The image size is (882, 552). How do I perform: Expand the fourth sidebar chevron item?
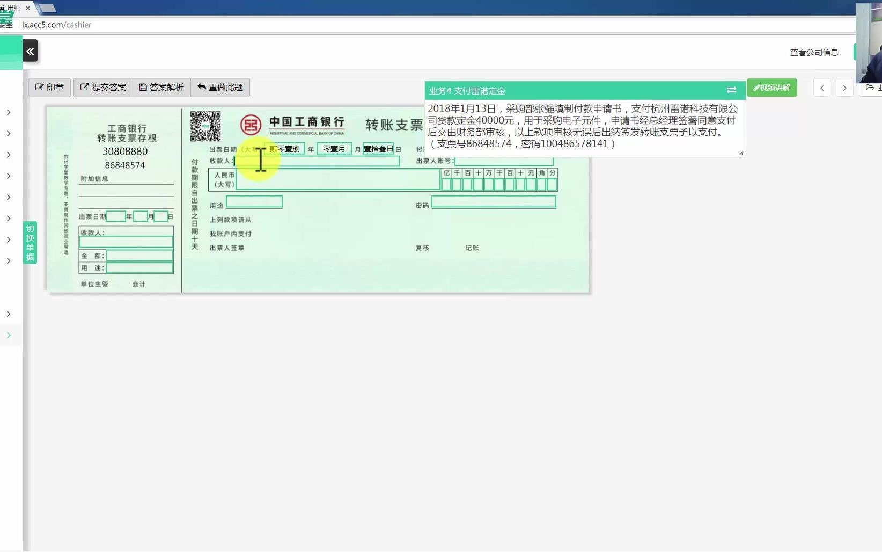tap(9, 176)
